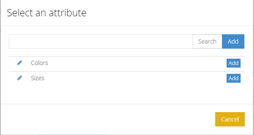The height and width of the screenshot is (135, 254).
Task: Cancel the attribute selection dialog
Action: point(230,119)
